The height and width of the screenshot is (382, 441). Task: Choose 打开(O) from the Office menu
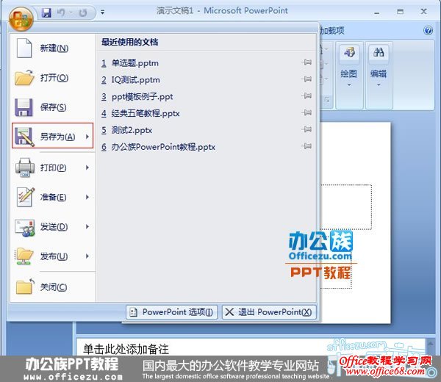point(53,78)
